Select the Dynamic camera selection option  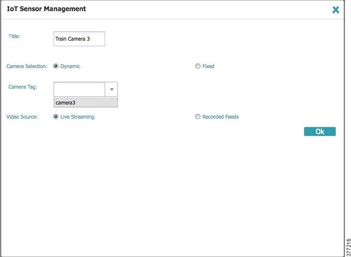tap(56, 66)
